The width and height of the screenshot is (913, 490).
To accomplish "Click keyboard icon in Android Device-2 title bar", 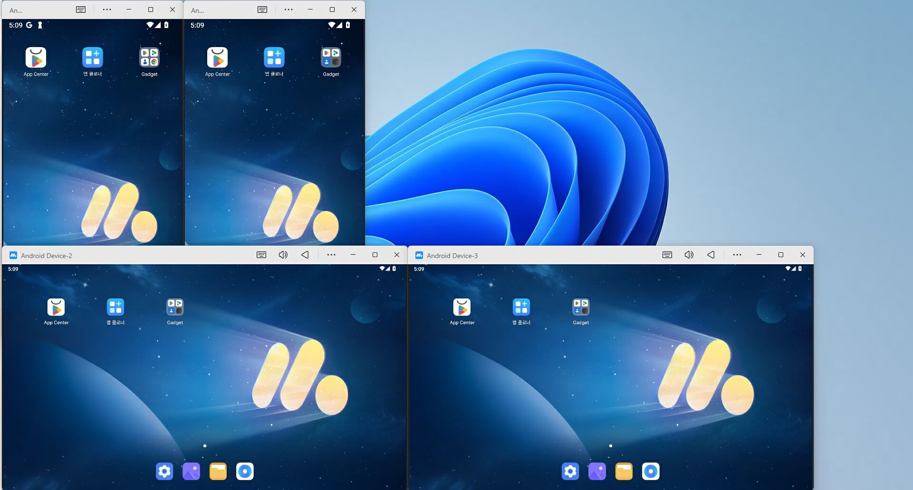I will point(261,255).
